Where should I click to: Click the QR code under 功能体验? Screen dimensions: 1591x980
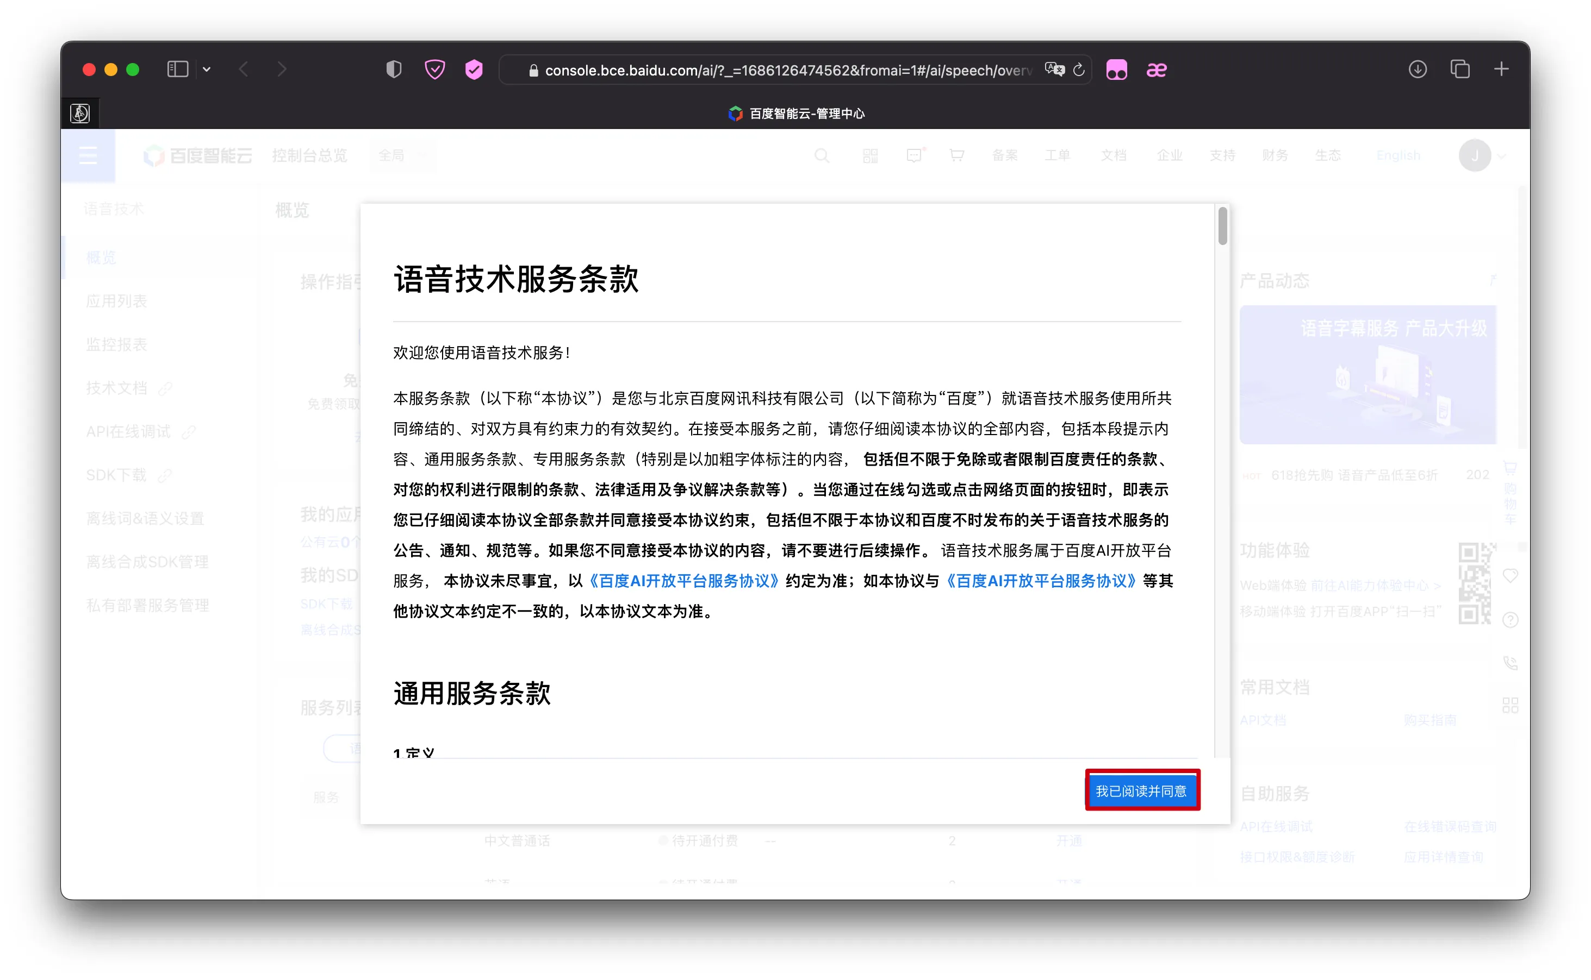tap(1475, 583)
